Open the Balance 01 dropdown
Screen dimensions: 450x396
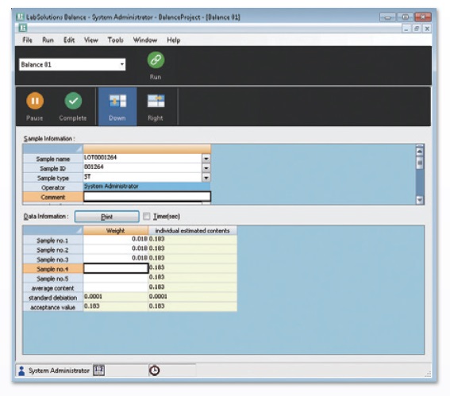click(x=122, y=64)
